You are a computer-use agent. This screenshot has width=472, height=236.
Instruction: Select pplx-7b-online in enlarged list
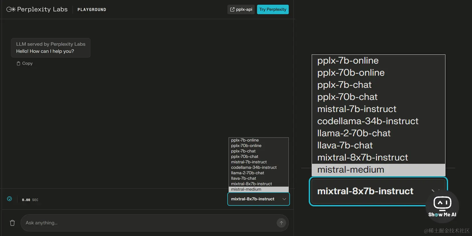pos(378,60)
